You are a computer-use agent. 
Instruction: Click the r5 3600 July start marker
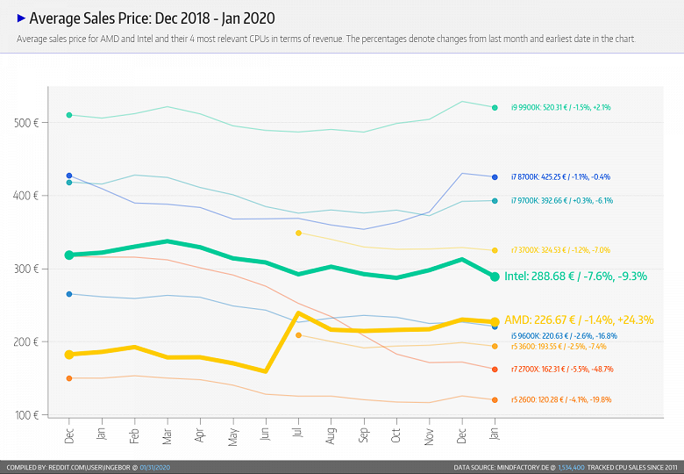coord(299,335)
